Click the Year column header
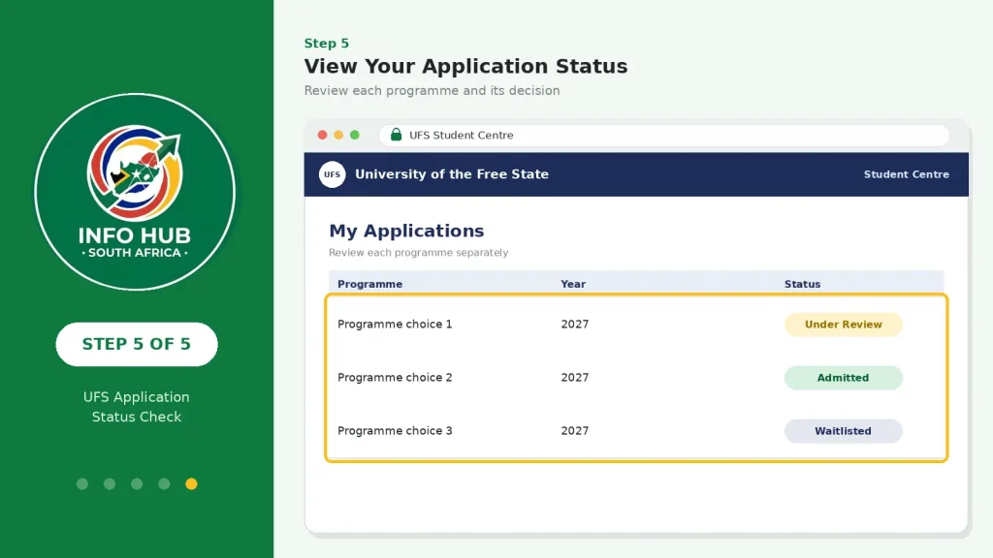The height and width of the screenshot is (558, 993). coord(573,284)
